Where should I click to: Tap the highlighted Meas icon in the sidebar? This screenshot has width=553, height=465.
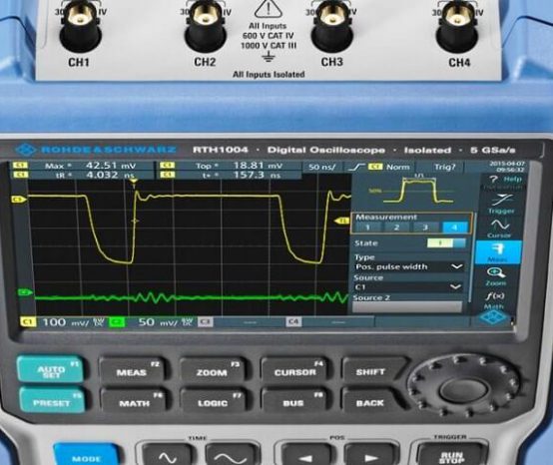click(x=498, y=252)
